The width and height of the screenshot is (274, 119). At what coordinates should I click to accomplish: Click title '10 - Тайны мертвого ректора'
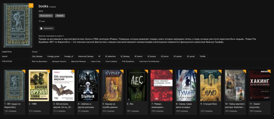235,106
